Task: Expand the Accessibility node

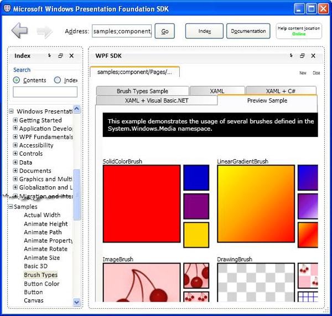Action: (15, 145)
